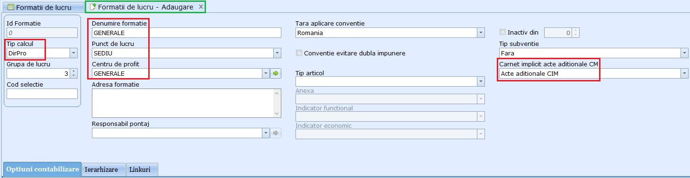Viewport: 690px width, 178px height.
Task: Decrease Grupa de lucru value with down arrow
Action: [x=73, y=76]
